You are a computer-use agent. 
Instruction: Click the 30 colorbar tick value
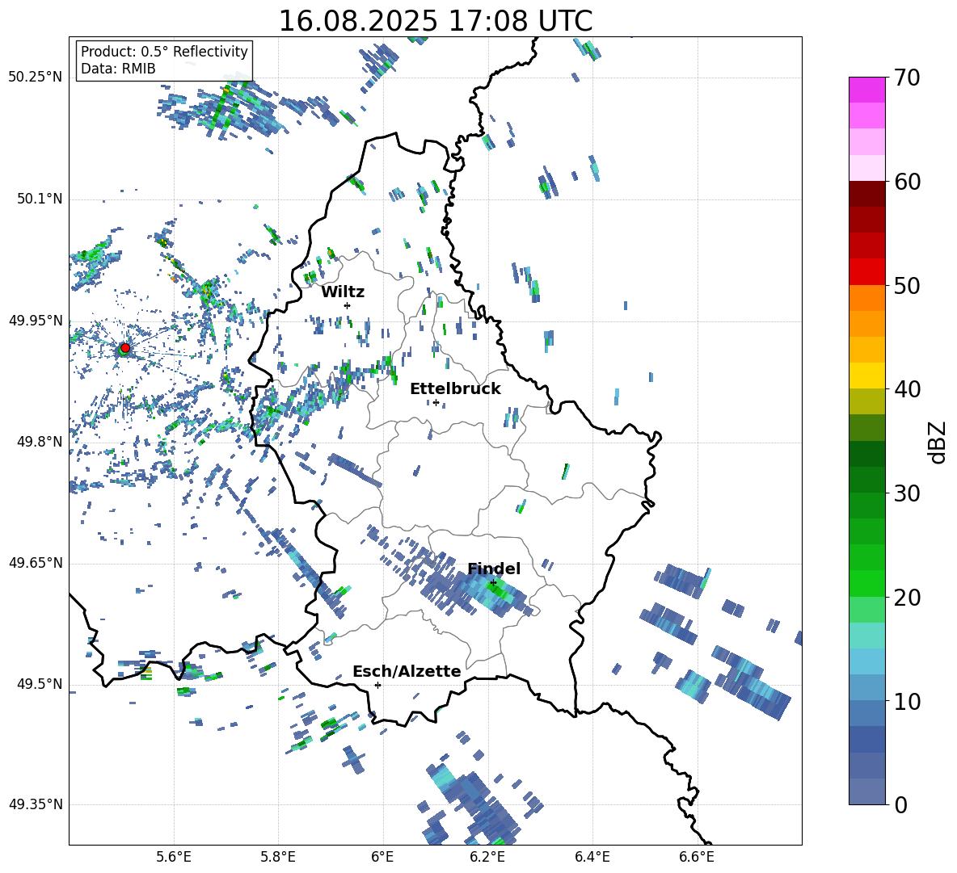(907, 493)
